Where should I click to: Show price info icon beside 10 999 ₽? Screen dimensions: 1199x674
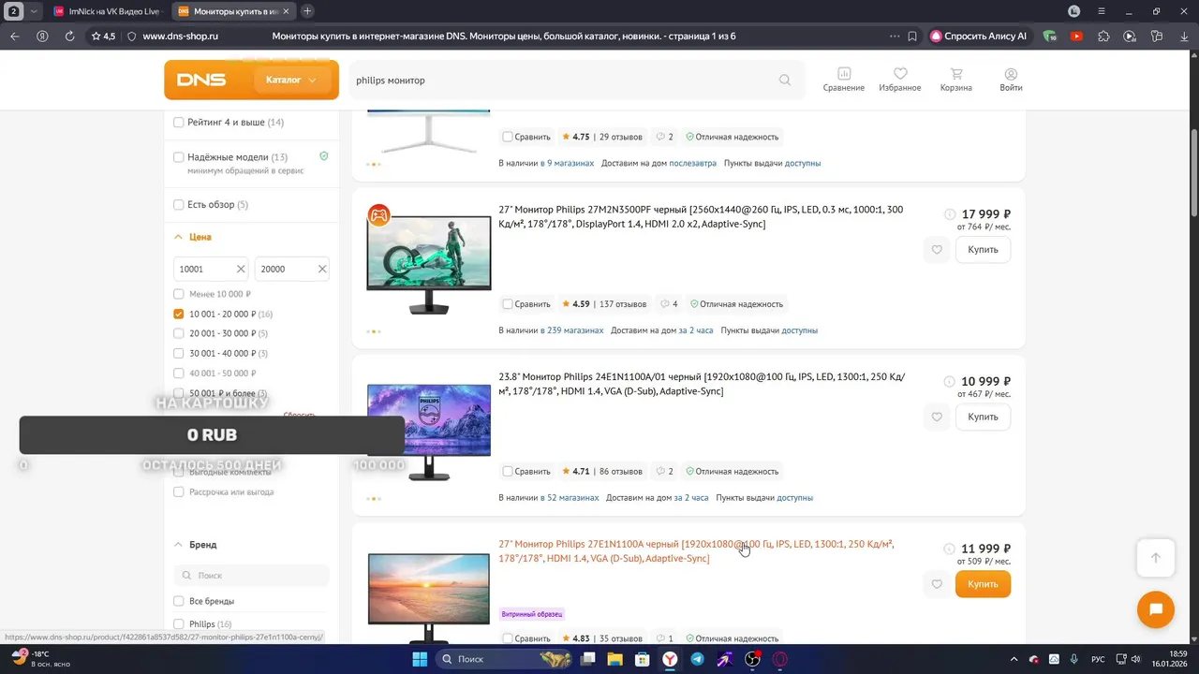pyautogui.click(x=949, y=382)
